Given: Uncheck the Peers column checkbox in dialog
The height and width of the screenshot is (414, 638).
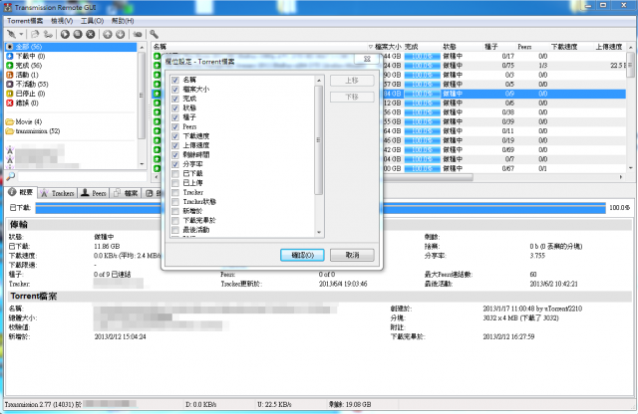Looking at the screenshot, I should (x=175, y=126).
